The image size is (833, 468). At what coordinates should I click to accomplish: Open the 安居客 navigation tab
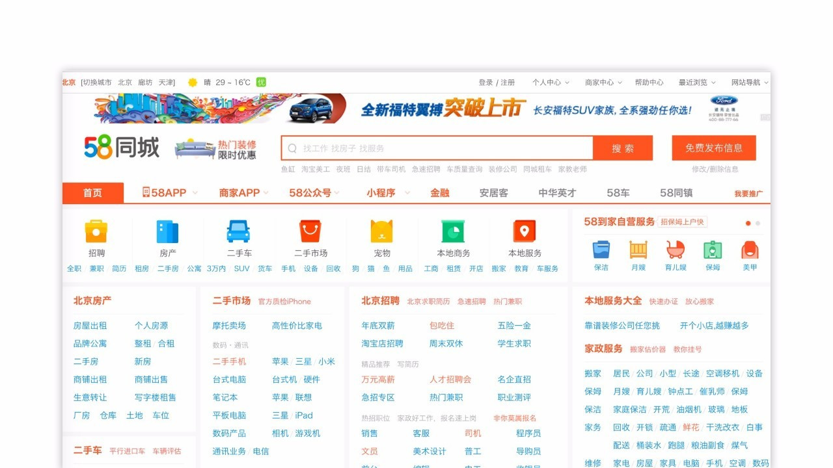point(493,193)
